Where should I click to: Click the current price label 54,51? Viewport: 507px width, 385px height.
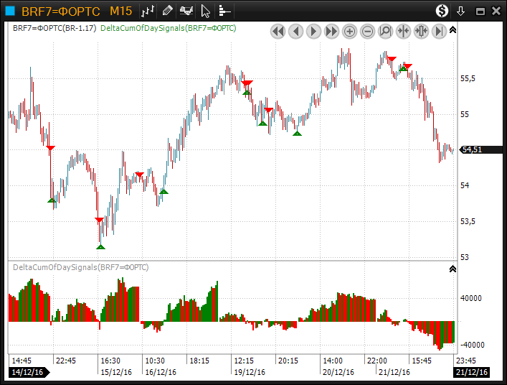pos(472,149)
